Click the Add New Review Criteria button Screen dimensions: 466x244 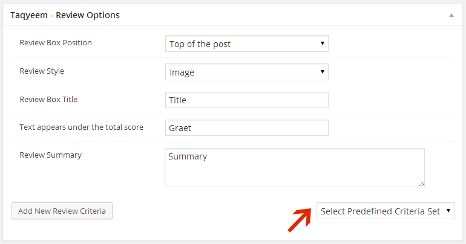pos(62,211)
